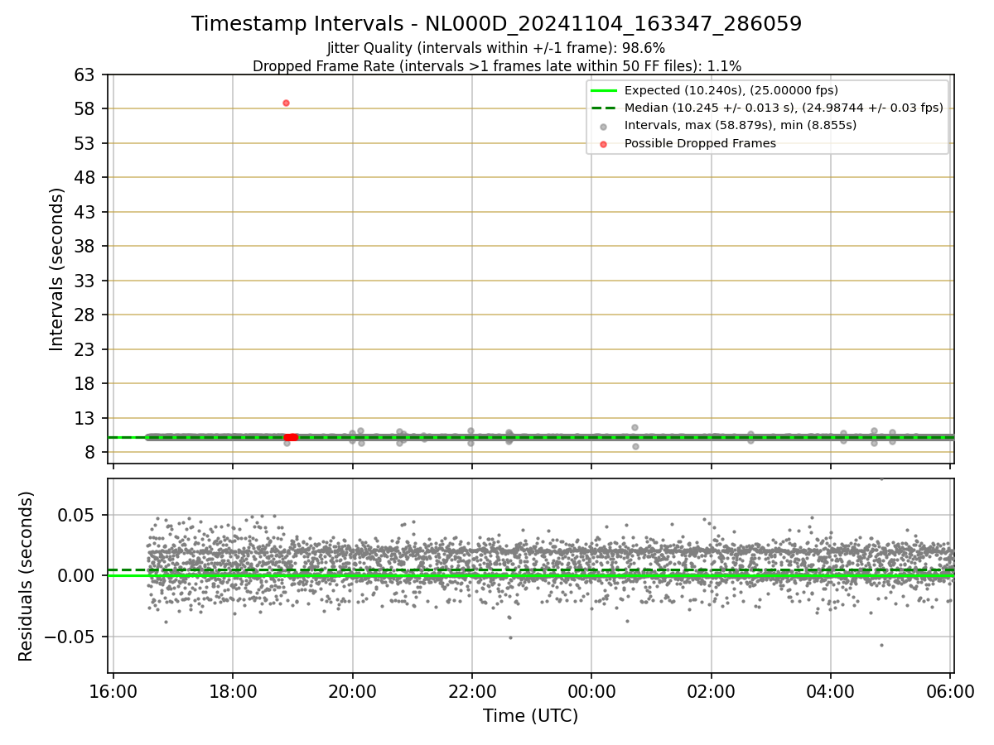Click the red outlier point near 58 seconds
994x745 pixels.
point(286,103)
